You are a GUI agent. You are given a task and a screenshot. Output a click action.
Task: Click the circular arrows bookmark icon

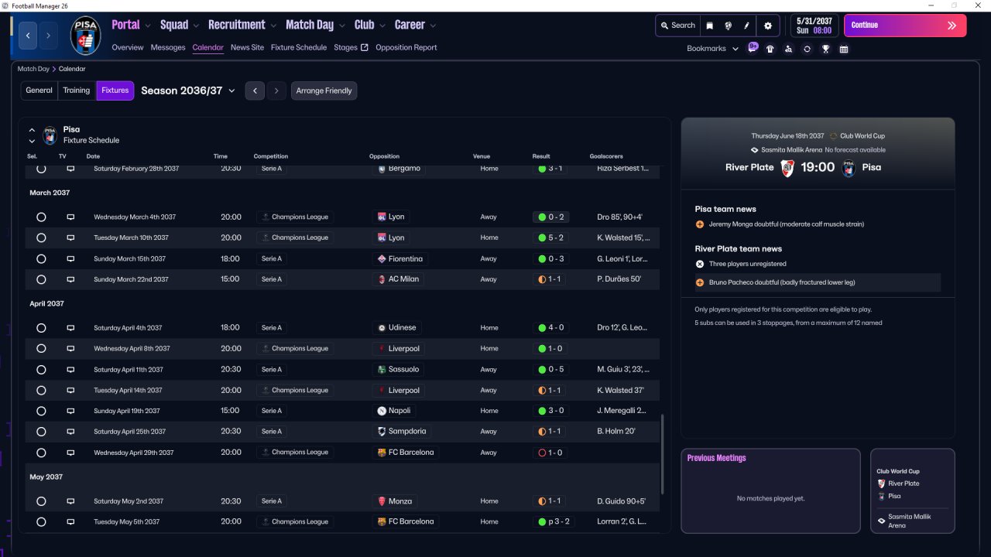(807, 49)
